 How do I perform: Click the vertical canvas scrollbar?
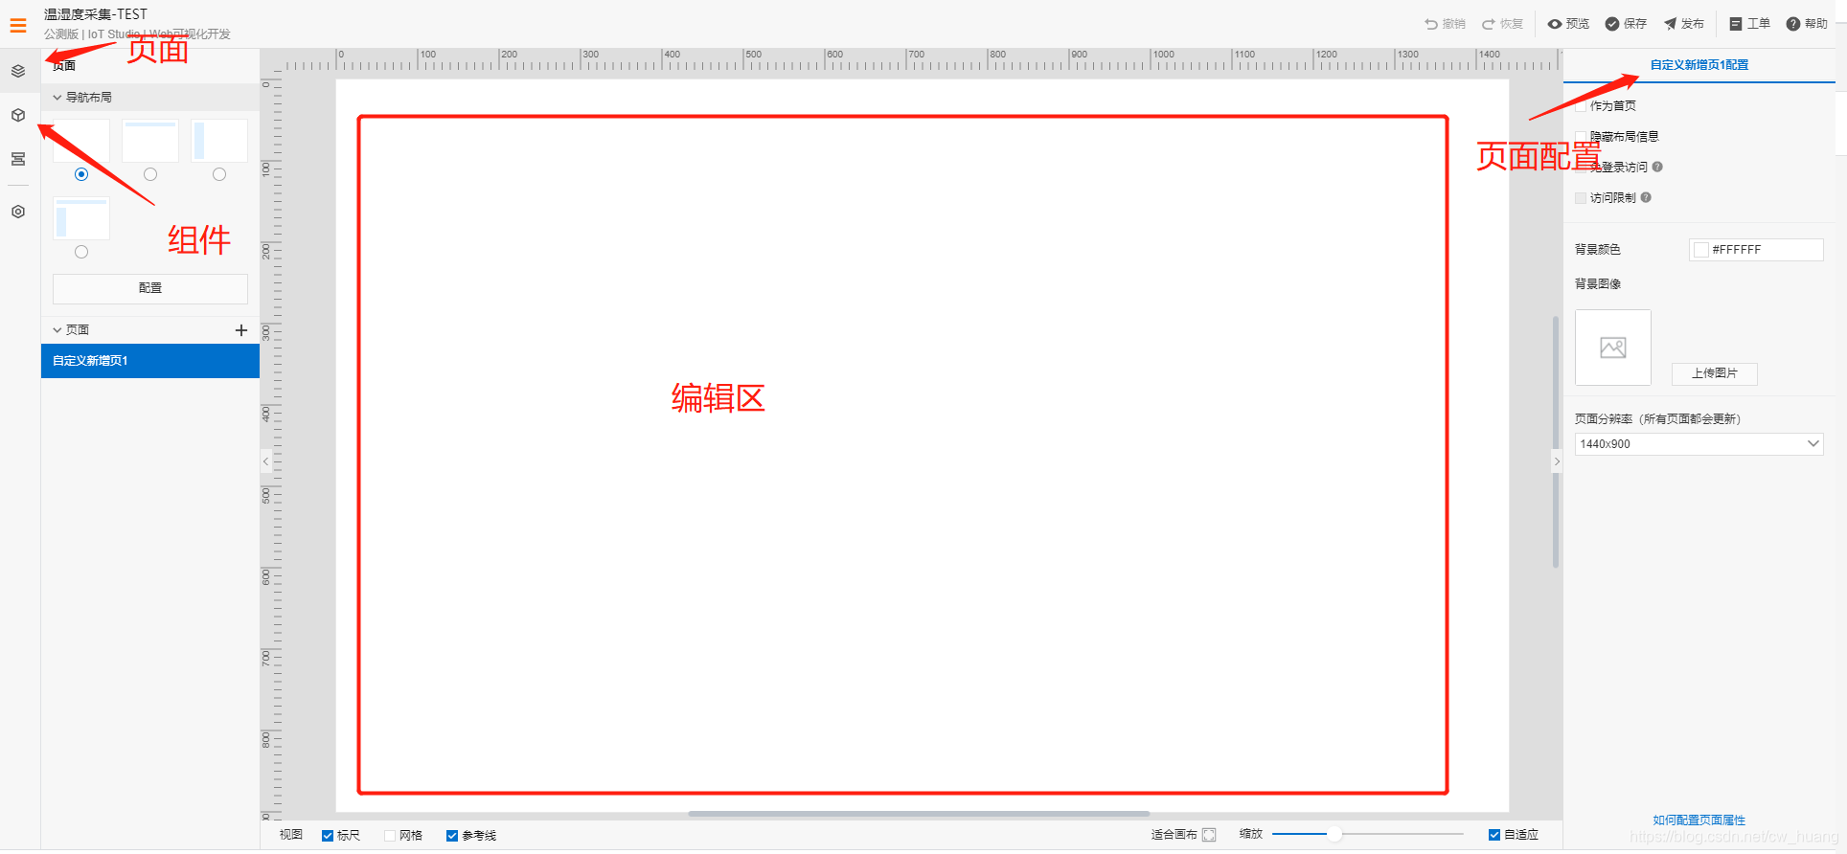click(x=1555, y=442)
